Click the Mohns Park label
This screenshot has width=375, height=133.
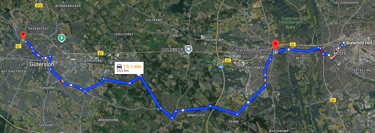pyautogui.click(x=45, y=38)
